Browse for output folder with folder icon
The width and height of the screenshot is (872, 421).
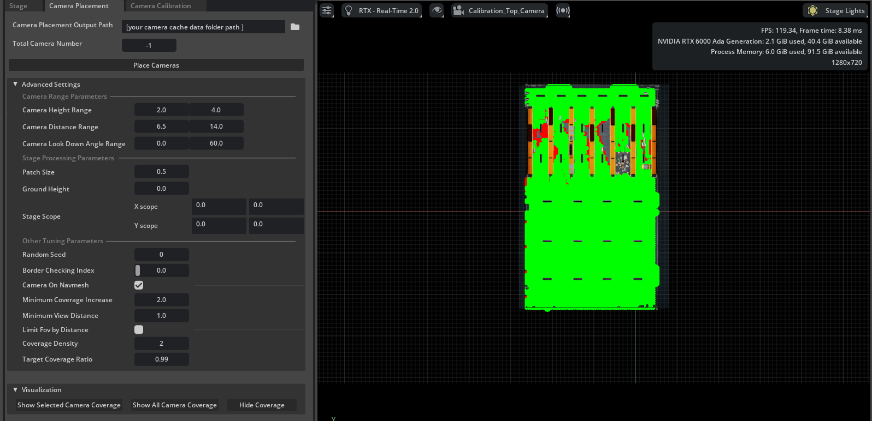click(x=295, y=27)
